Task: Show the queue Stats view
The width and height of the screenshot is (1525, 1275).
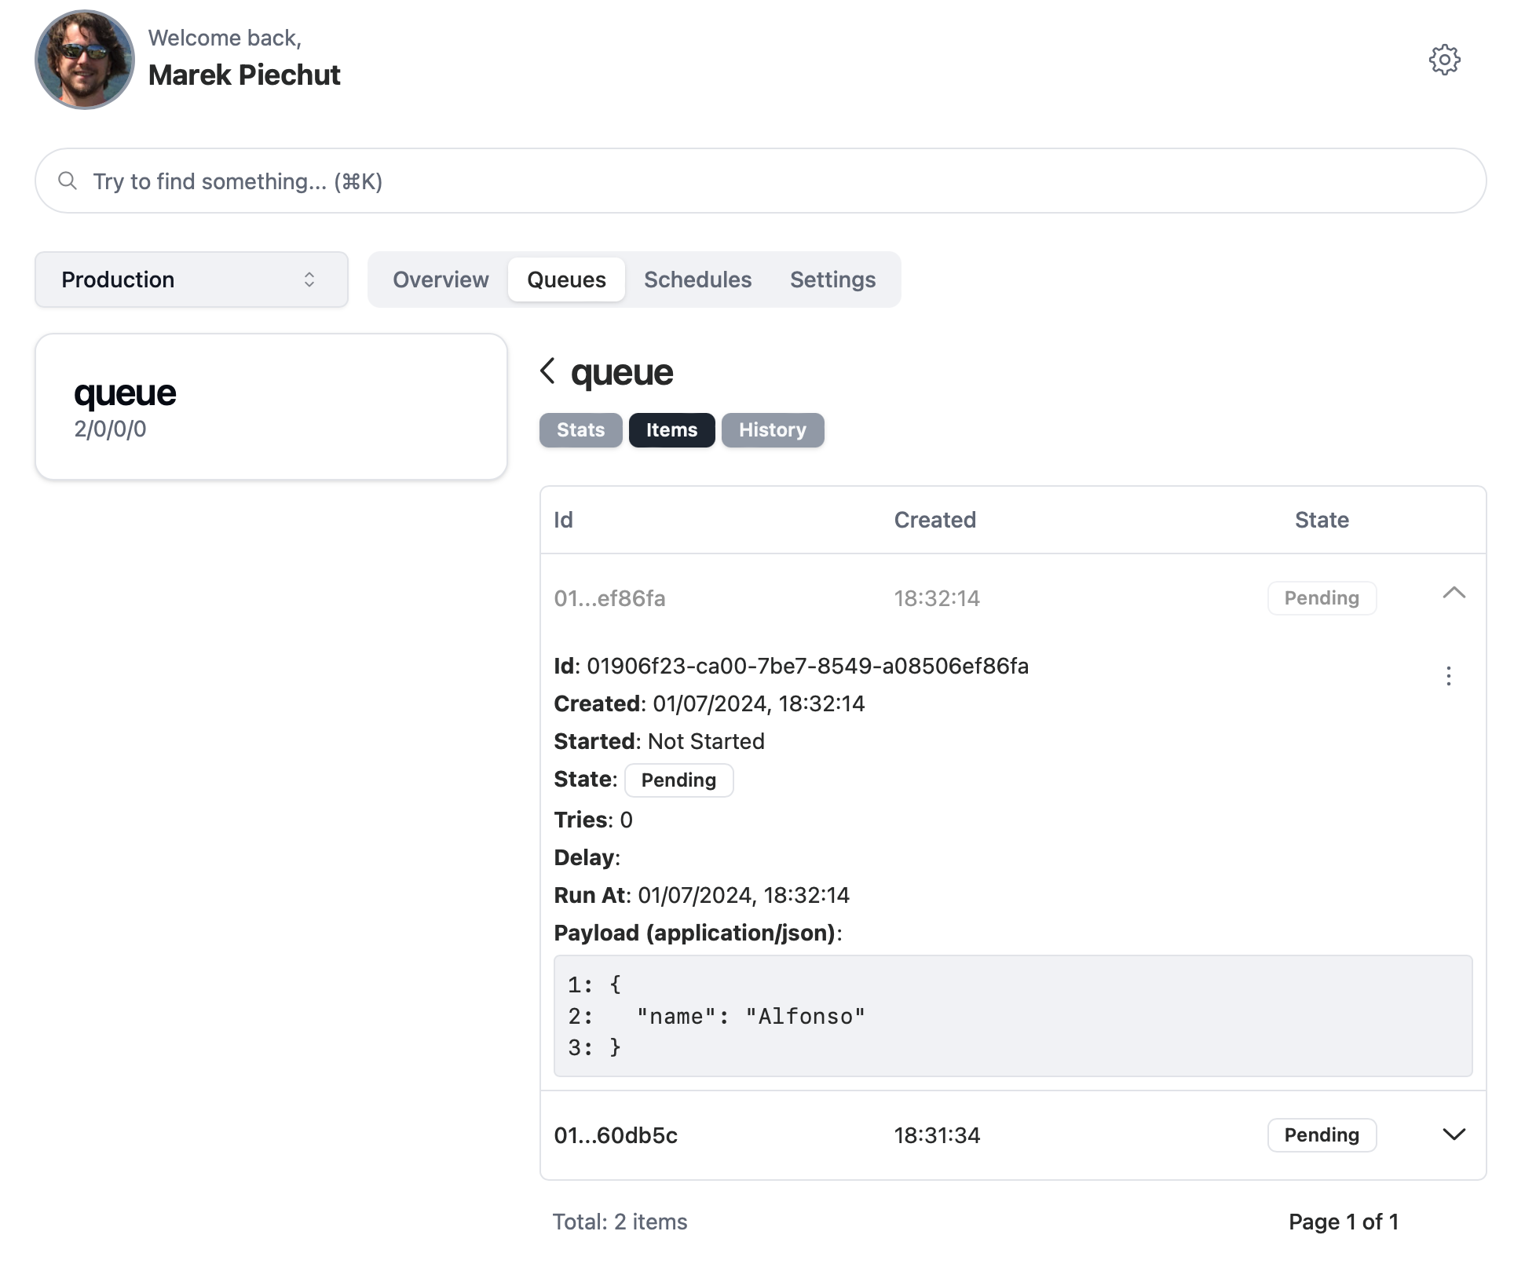Action: coord(580,430)
